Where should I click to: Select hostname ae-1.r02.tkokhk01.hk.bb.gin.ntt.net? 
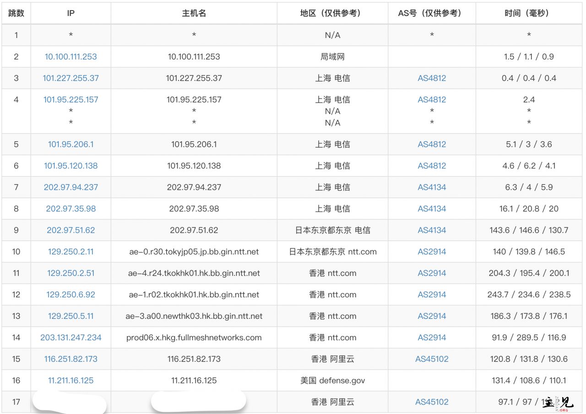pos(194,295)
